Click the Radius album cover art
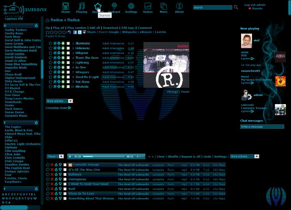 coord(166,65)
